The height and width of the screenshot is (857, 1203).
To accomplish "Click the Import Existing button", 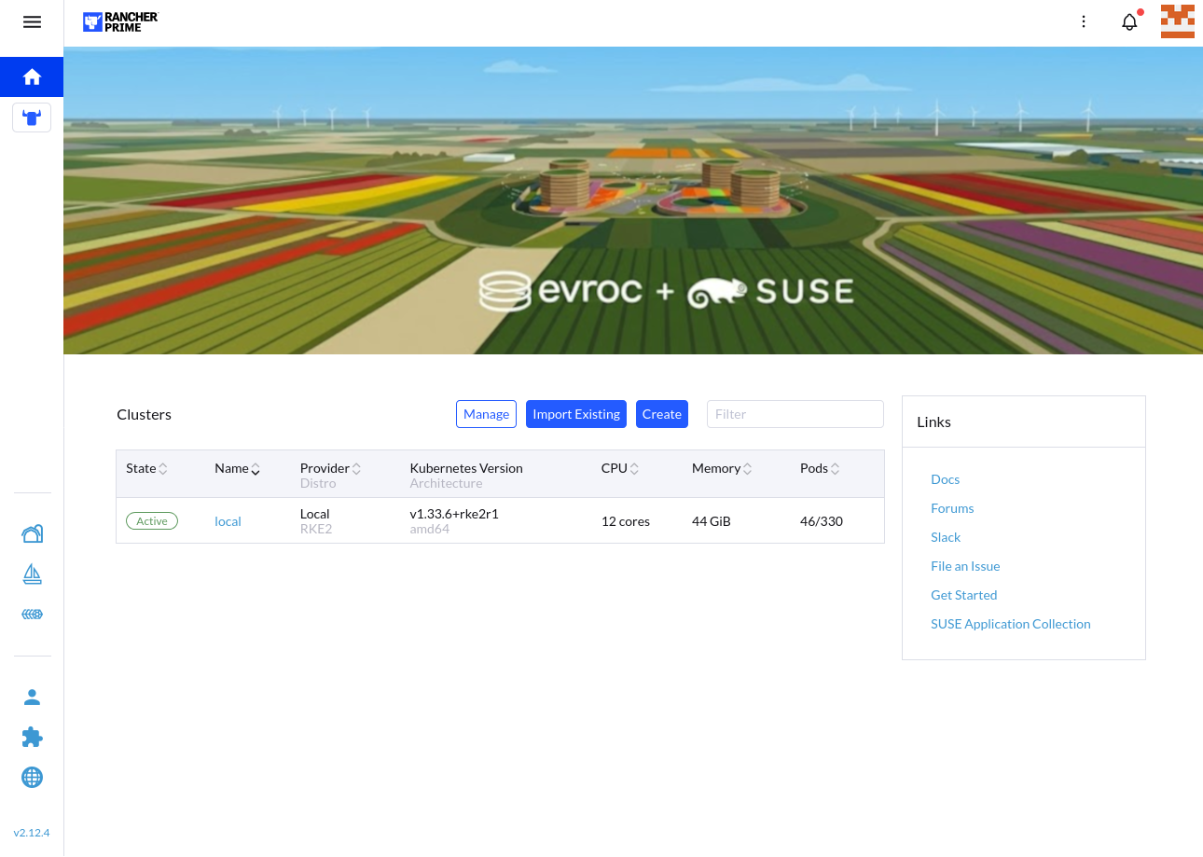I will click(575, 414).
